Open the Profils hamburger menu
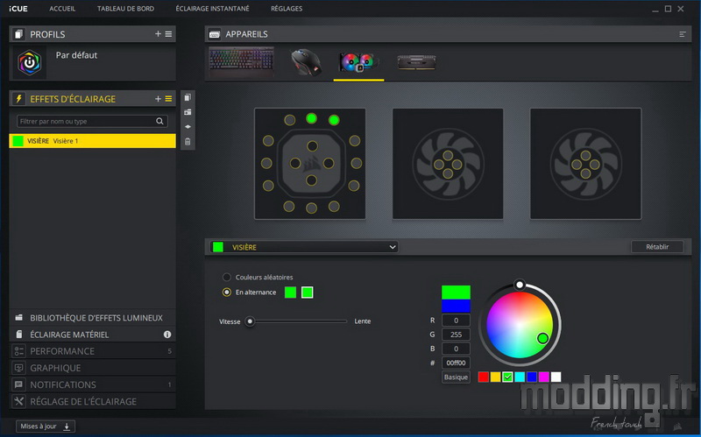The height and width of the screenshot is (437, 701). (x=168, y=34)
